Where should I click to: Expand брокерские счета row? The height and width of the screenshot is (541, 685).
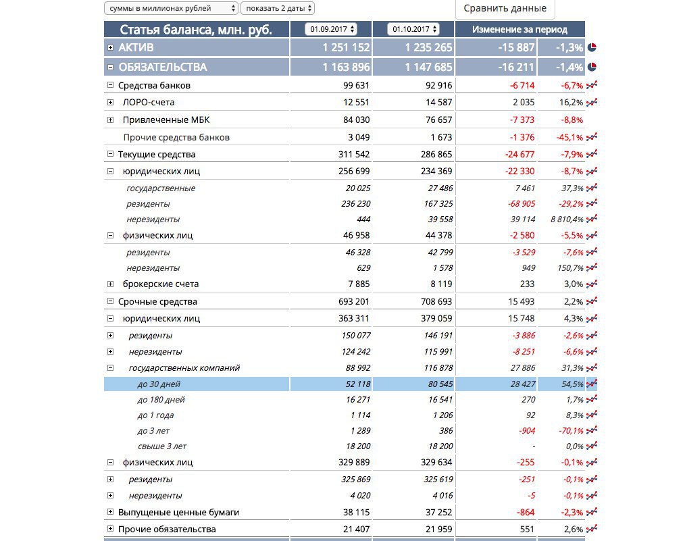(x=111, y=284)
